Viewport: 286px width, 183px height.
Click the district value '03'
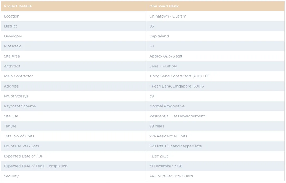(151, 26)
